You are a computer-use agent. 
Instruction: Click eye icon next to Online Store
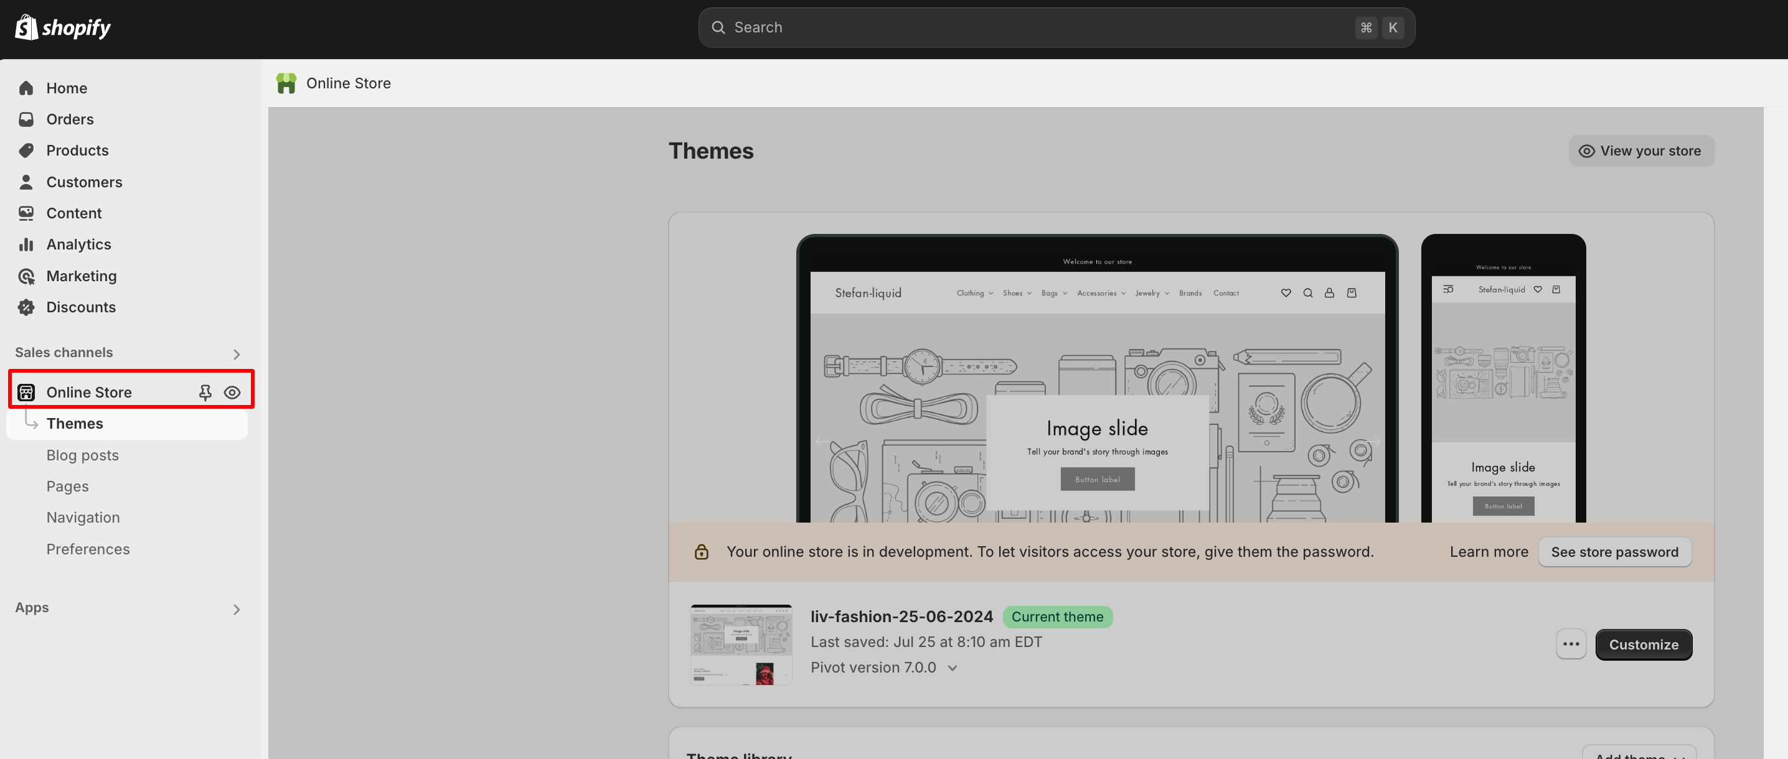pos(232,393)
